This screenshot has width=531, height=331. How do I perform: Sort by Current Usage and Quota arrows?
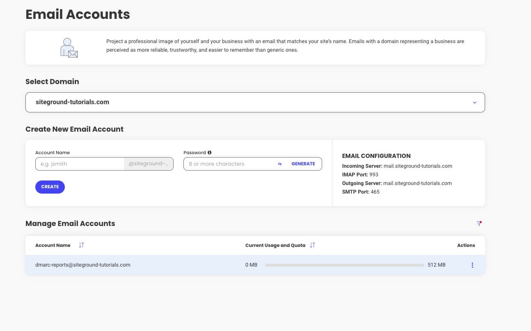tap(312, 245)
